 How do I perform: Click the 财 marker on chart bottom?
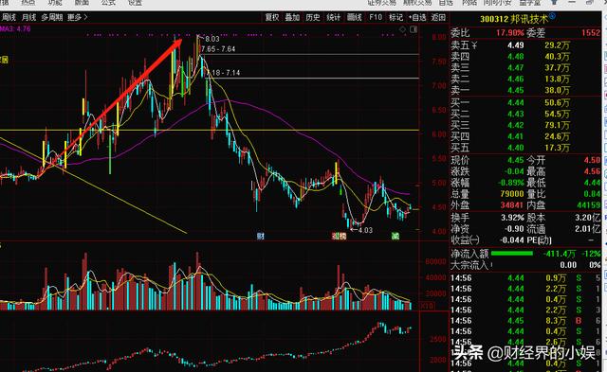261,236
